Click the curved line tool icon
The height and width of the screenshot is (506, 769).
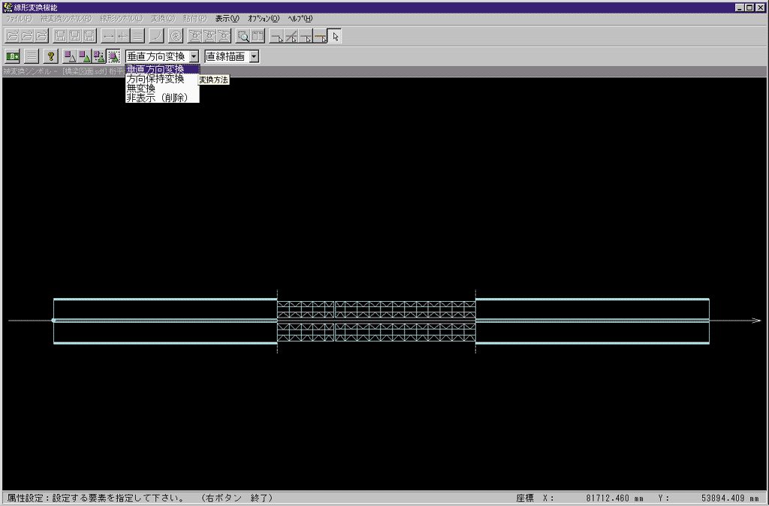pos(156,36)
